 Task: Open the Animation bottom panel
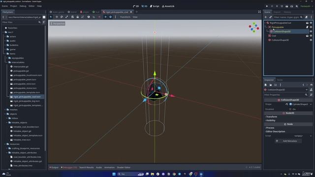109,167
